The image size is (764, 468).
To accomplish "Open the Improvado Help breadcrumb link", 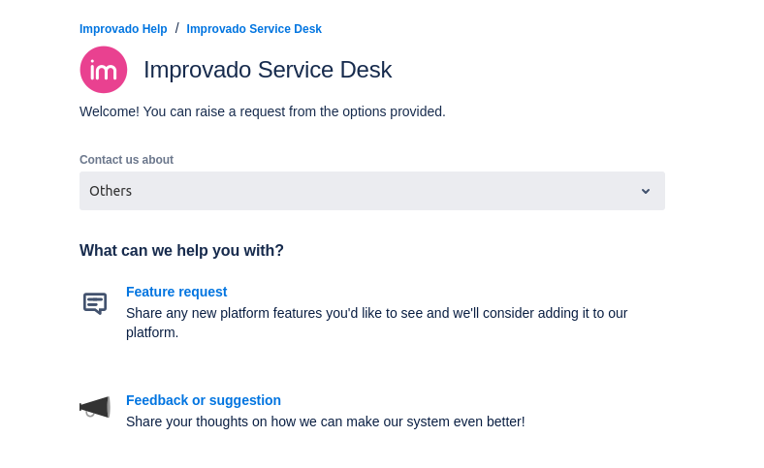I will [123, 29].
